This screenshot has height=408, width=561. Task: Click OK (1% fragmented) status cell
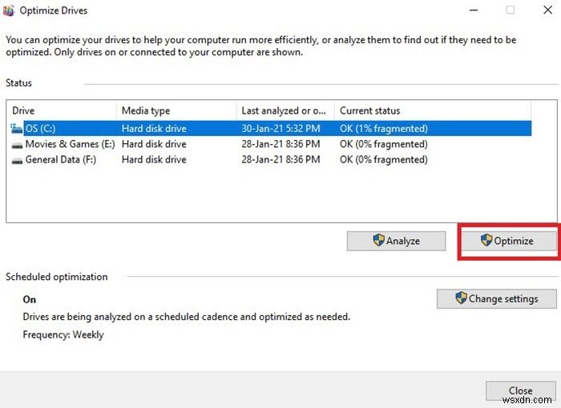pyautogui.click(x=384, y=129)
